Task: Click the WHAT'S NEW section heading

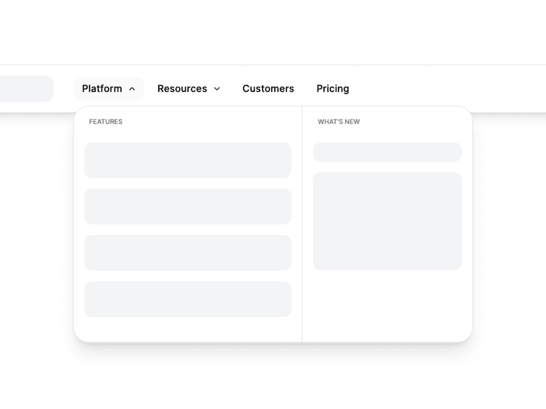Action: (339, 122)
